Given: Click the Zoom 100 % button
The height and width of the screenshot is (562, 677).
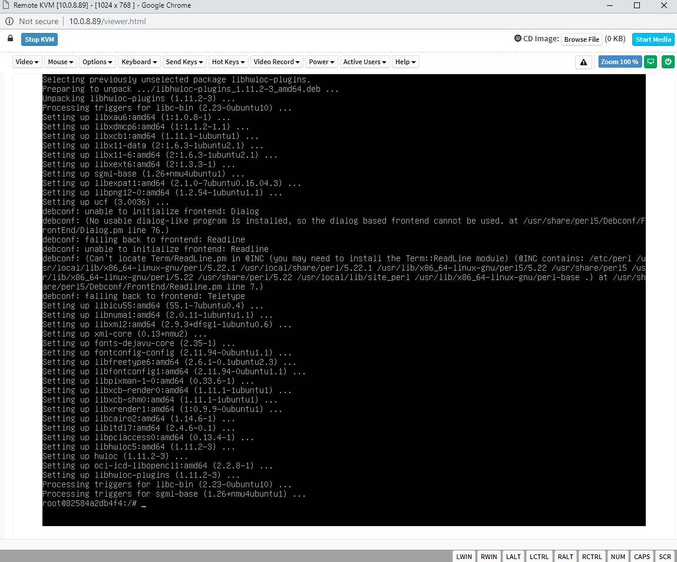Looking at the screenshot, I should (x=620, y=62).
